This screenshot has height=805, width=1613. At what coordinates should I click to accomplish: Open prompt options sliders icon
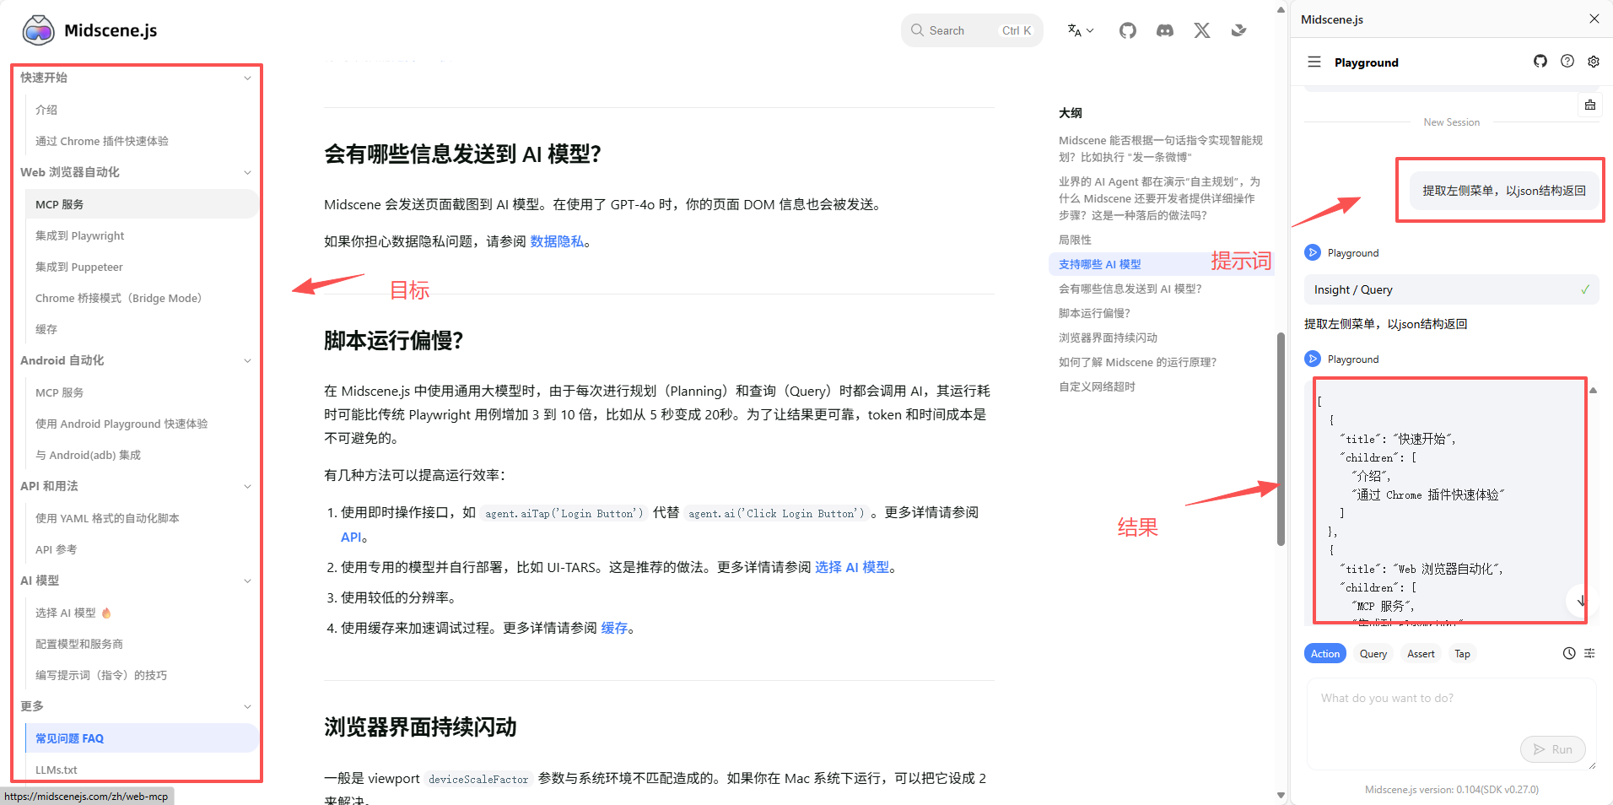1589,653
